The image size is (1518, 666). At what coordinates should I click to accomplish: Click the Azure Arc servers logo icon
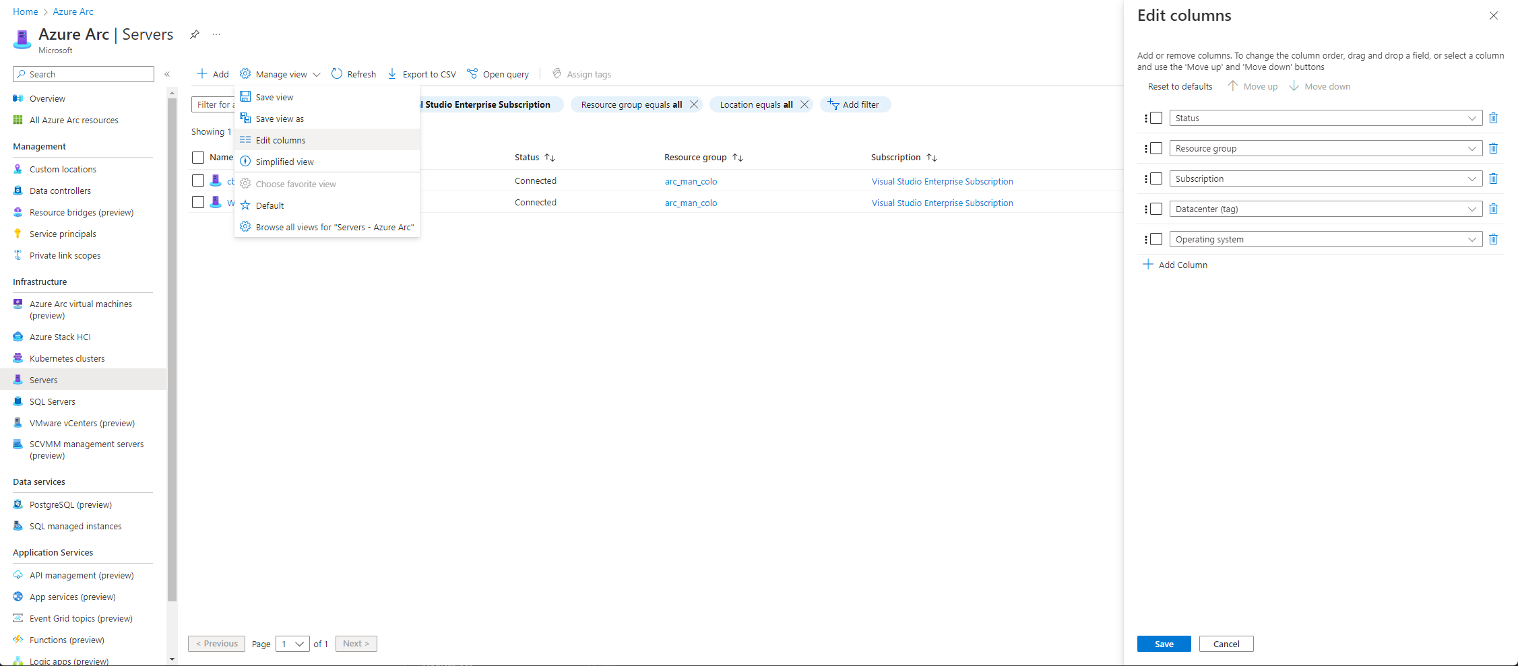[22, 40]
